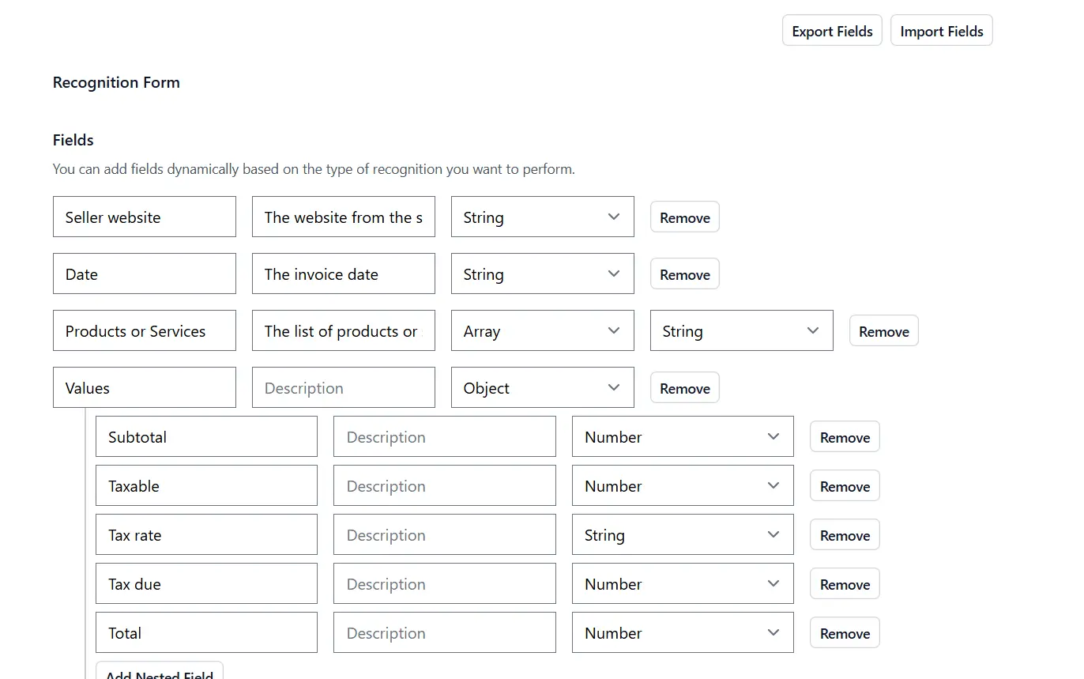Viewport: 1084px width, 679px height.
Task: Click the Seller website name input
Action: (x=144, y=217)
